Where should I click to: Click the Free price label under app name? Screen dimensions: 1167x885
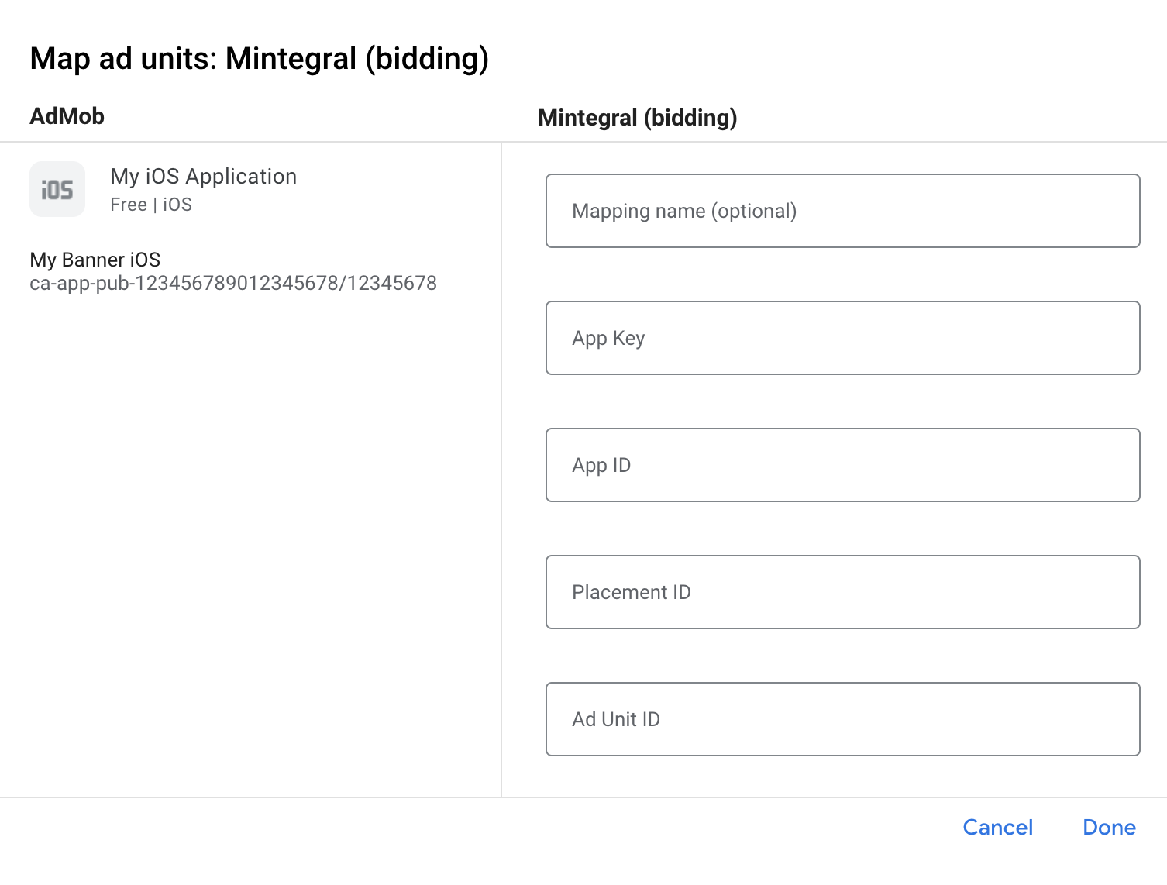click(x=129, y=205)
